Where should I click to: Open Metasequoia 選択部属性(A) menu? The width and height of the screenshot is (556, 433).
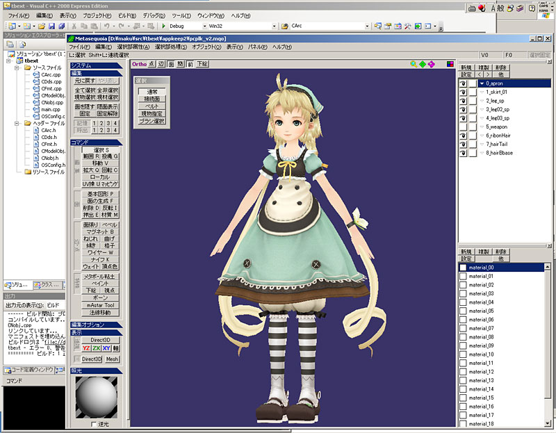pyautogui.click(x=133, y=47)
